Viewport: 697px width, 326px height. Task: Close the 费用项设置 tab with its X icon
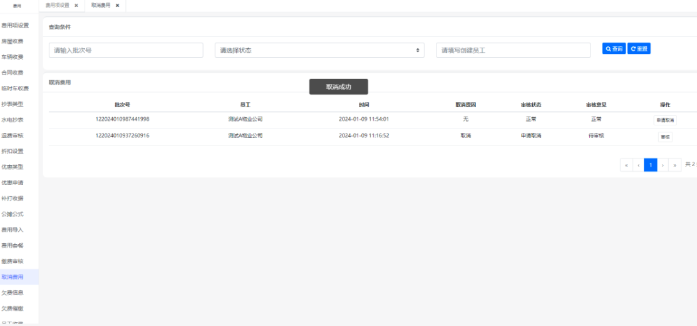76,5
